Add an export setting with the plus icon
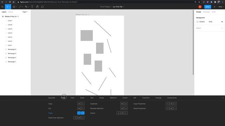The width and height of the screenshot is (225, 126). tap(222, 28)
